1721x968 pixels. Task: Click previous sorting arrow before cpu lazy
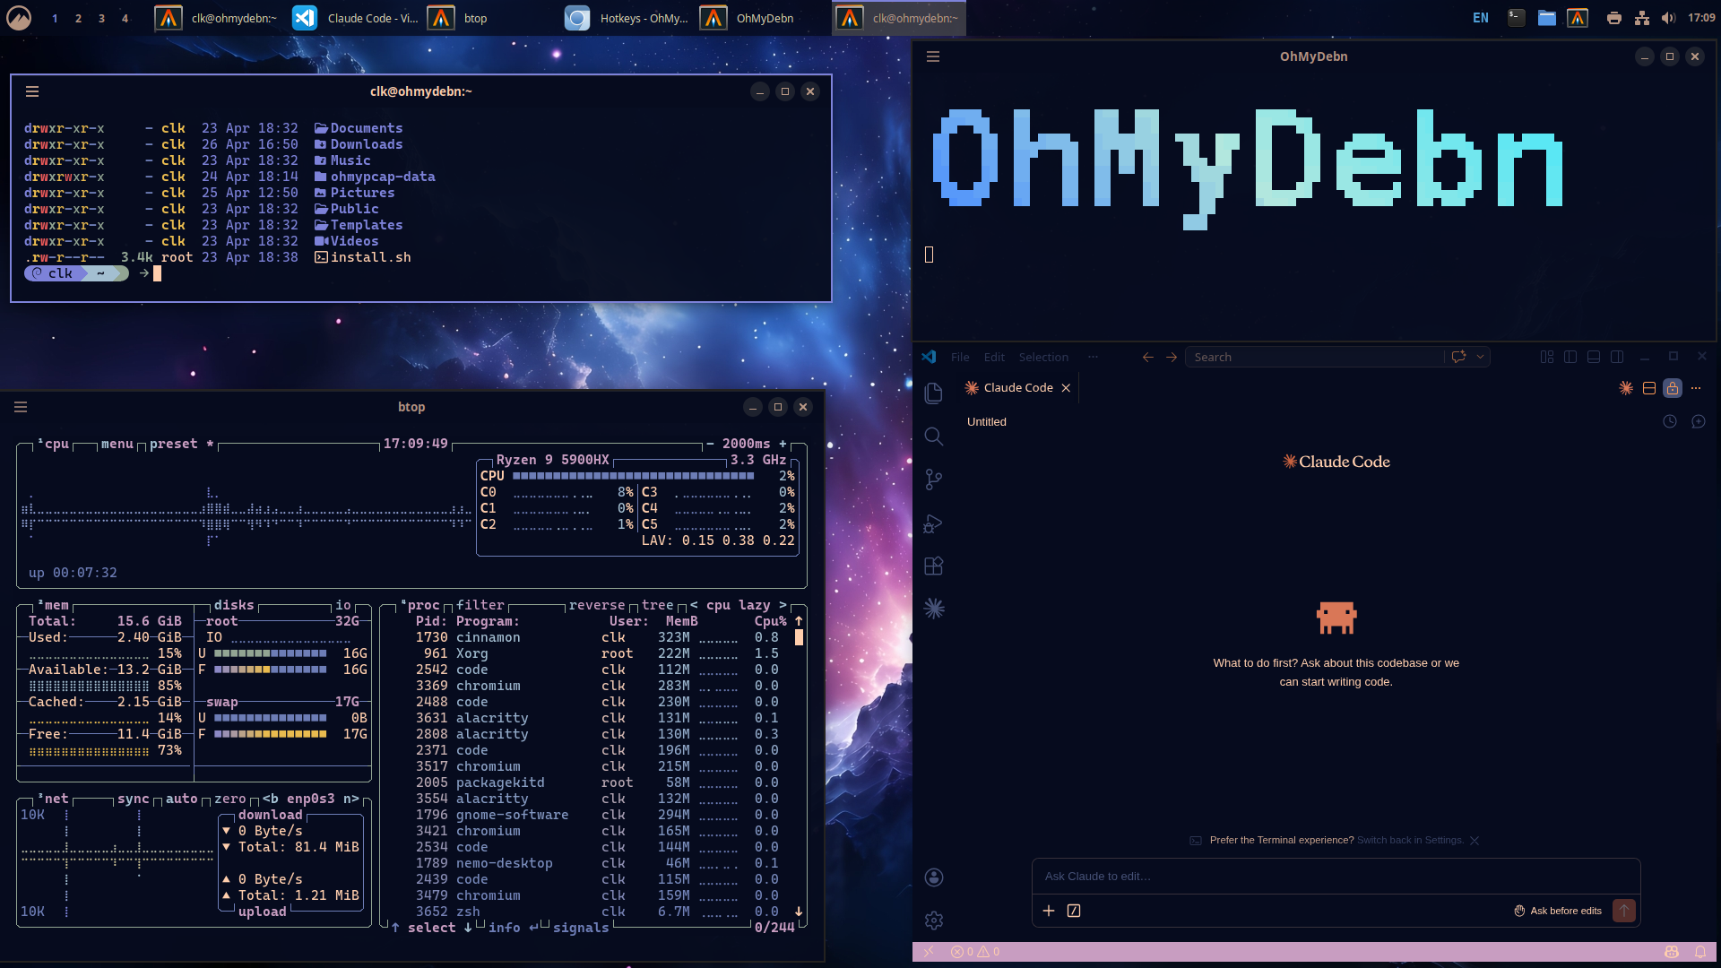pos(694,605)
